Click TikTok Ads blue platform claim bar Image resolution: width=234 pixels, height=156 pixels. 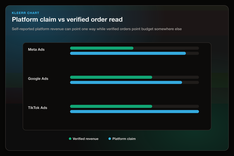coord(135,112)
